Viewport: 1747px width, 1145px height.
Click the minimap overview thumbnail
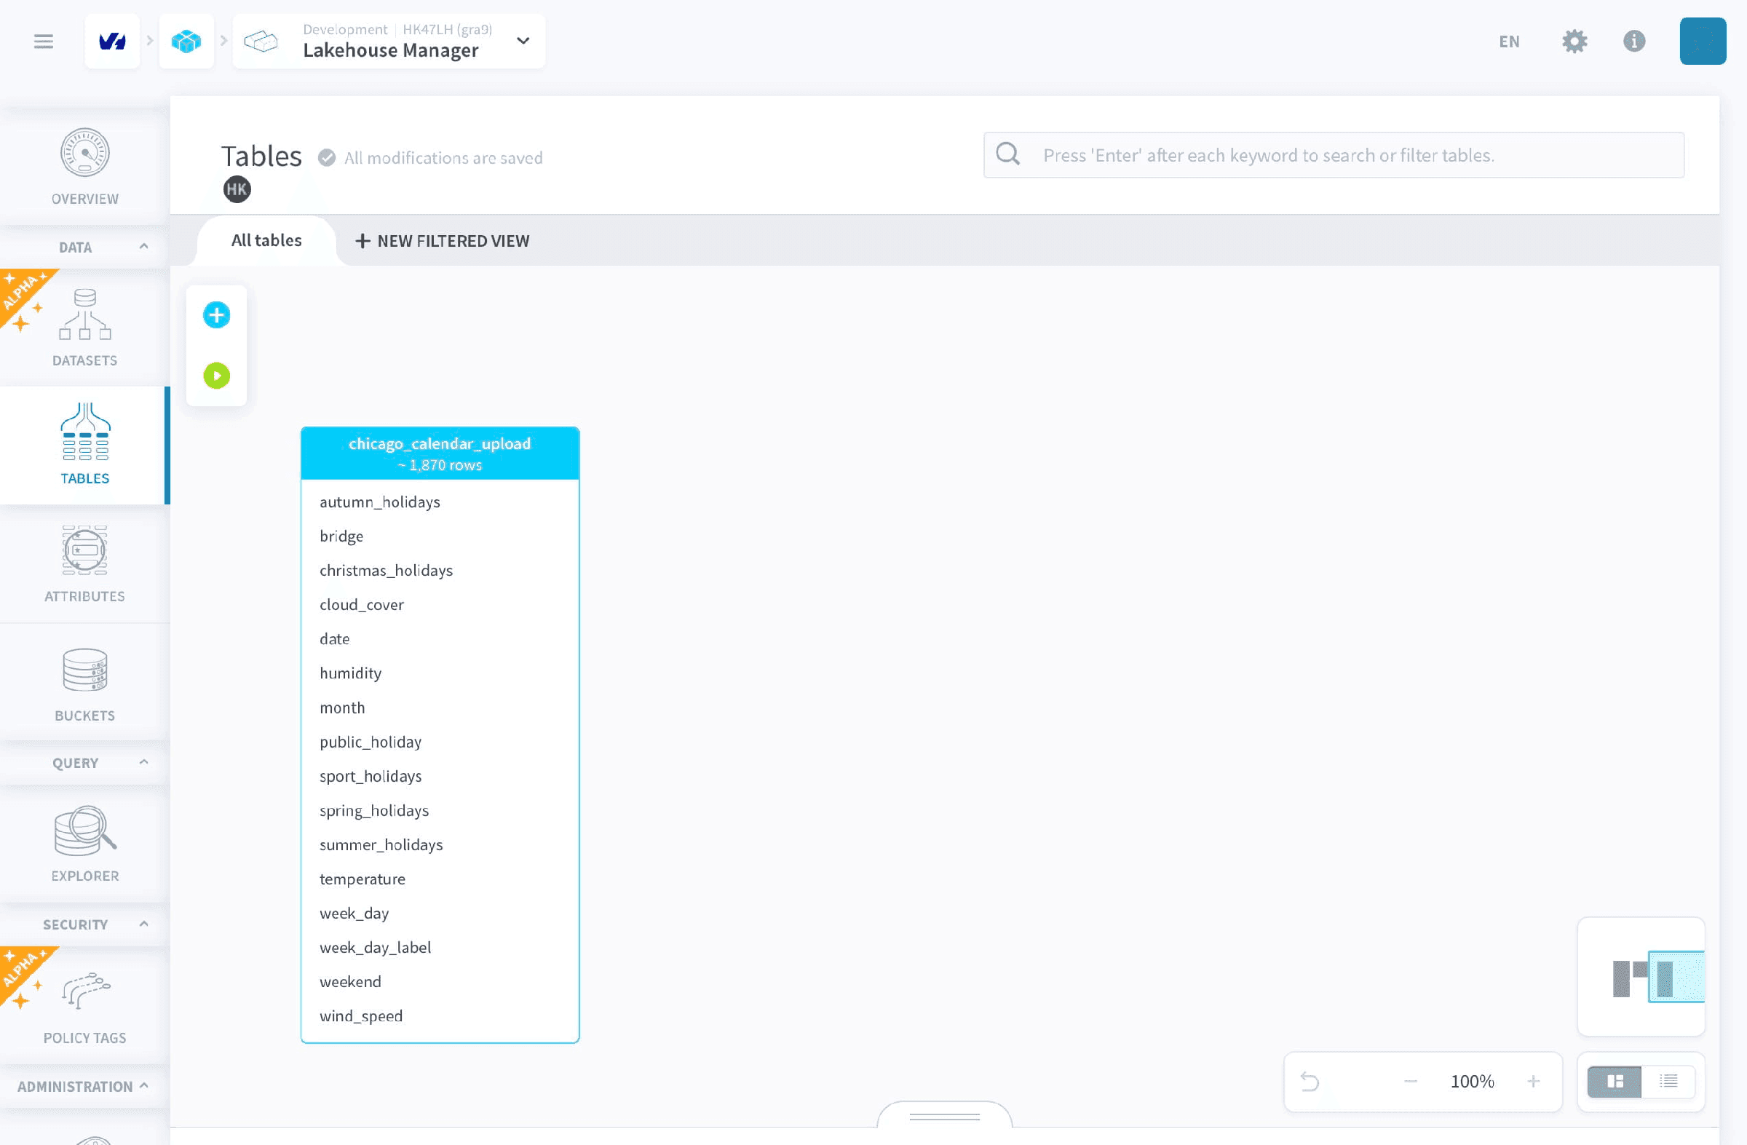(1641, 977)
